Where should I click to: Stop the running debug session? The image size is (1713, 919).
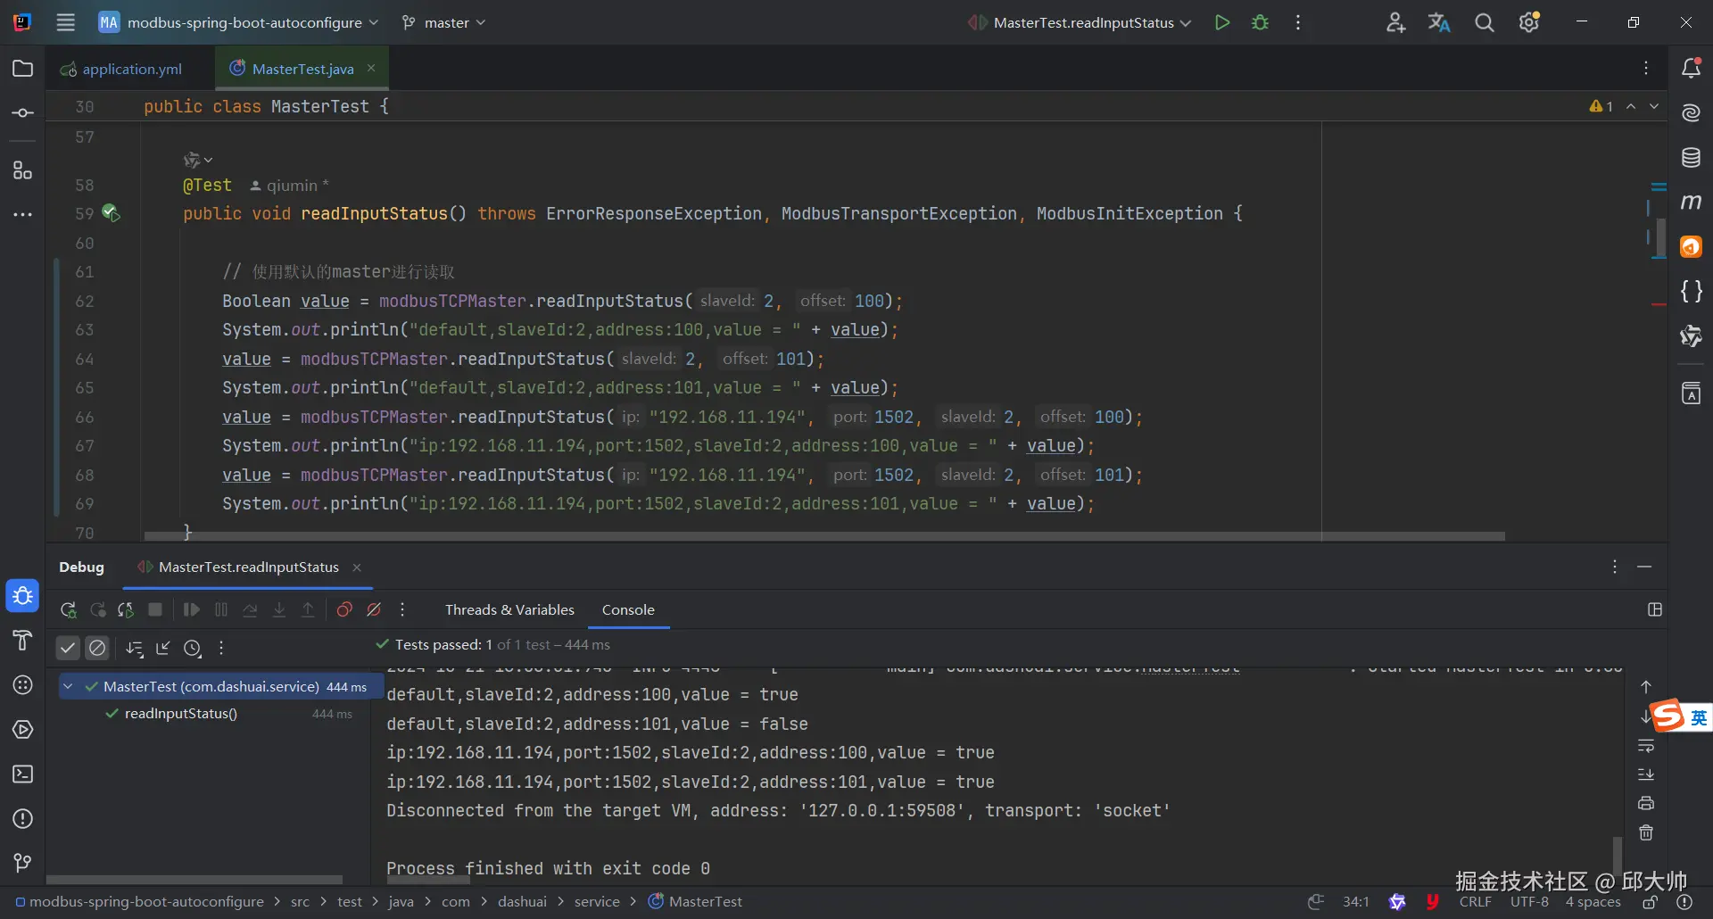[155, 610]
